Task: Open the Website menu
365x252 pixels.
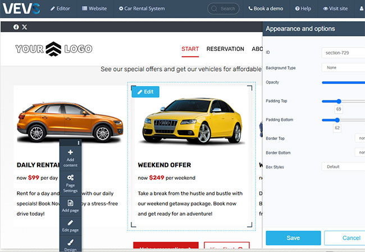Action: pos(94,8)
